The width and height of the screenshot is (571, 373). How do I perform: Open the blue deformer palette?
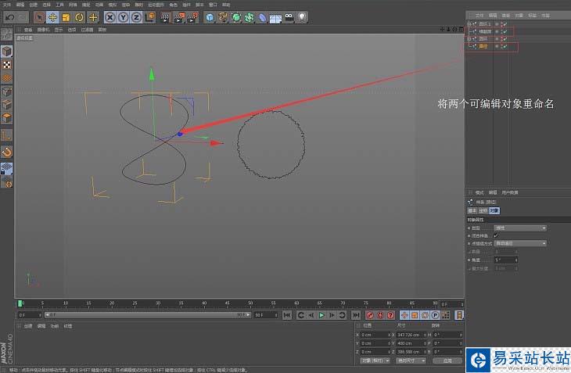pyautogui.click(x=262, y=17)
